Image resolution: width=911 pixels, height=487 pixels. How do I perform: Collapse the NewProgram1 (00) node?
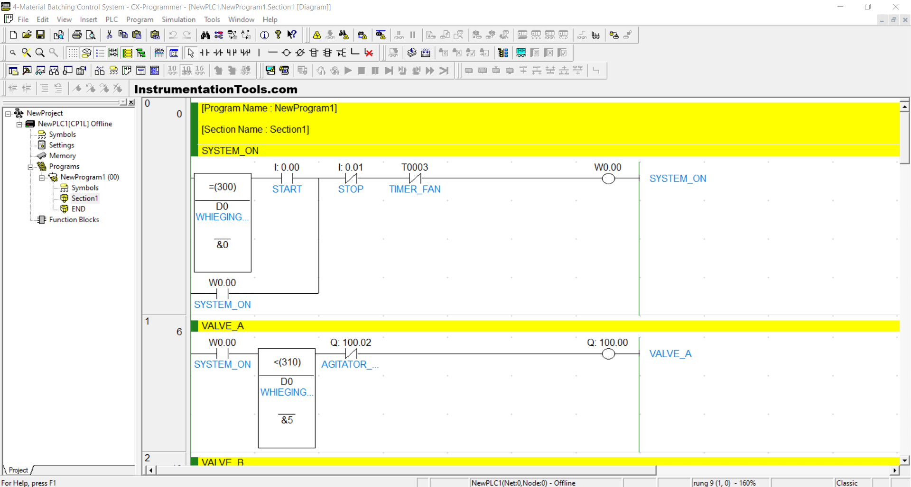coord(42,177)
